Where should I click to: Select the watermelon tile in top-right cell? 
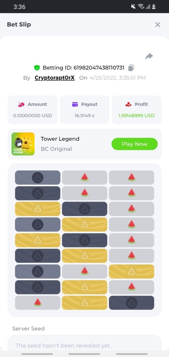[x=132, y=178]
